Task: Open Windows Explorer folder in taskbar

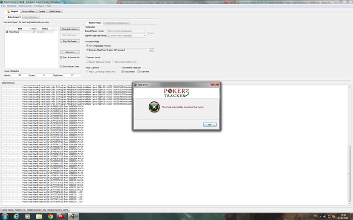Action: (39, 216)
